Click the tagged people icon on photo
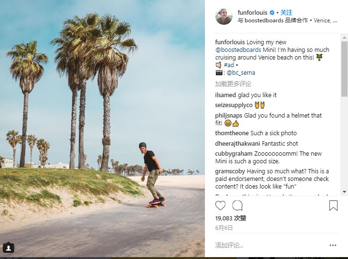Image resolution: width=348 pixels, height=259 pixels. pyautogui.click(x=9, y=248)
